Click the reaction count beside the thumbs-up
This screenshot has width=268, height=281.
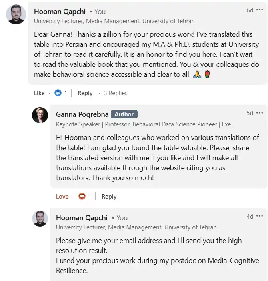coord(66,93)
